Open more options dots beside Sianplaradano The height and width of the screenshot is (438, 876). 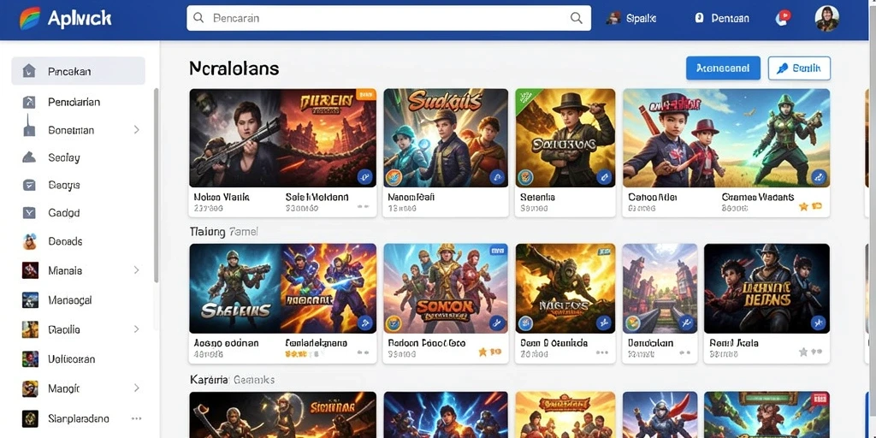pyautogui.click(x=136, y=417)
